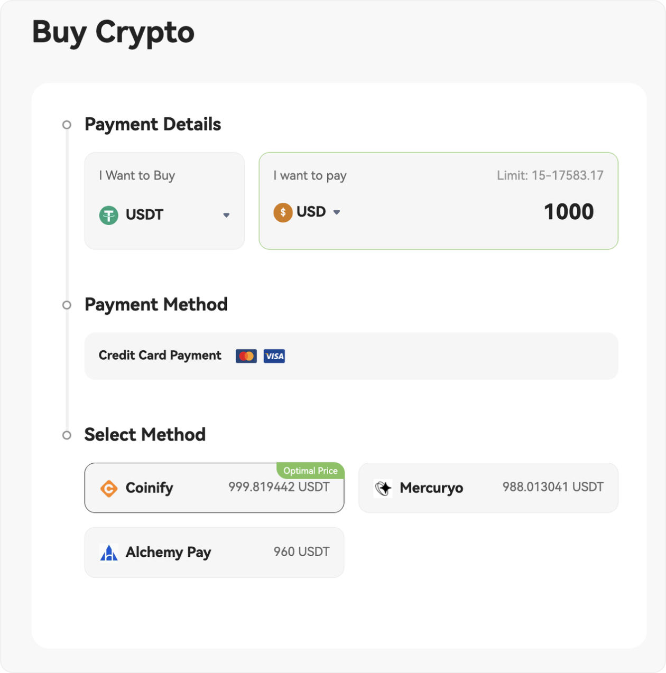Open the USD currency dropdown arrow
This screenshot has width=666, height=673.
tap(337, 212)
